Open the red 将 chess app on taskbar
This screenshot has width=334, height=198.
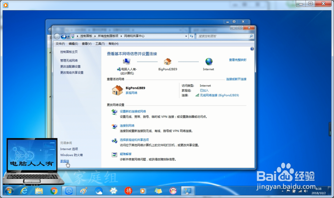[128, 191]
